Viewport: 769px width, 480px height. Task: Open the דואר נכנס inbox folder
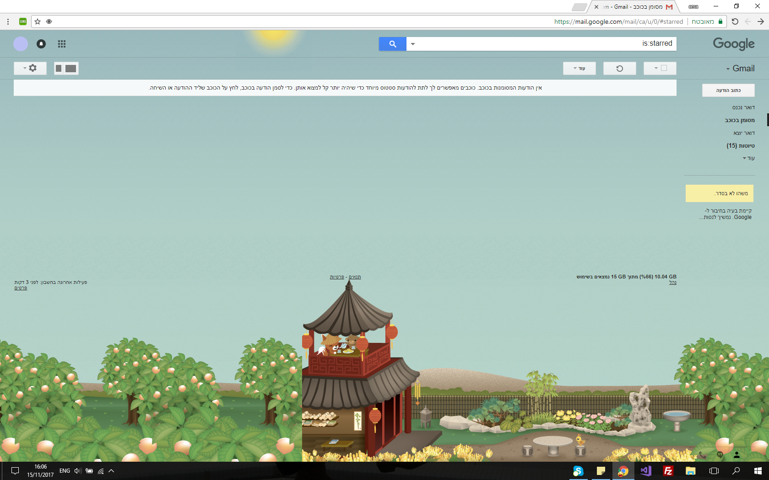pos(743,107)
